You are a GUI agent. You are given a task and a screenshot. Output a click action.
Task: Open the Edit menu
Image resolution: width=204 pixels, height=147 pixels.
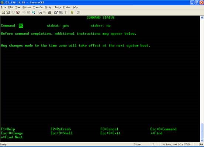click(11, 7)
